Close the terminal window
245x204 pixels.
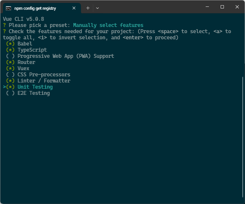coord(237,7)
